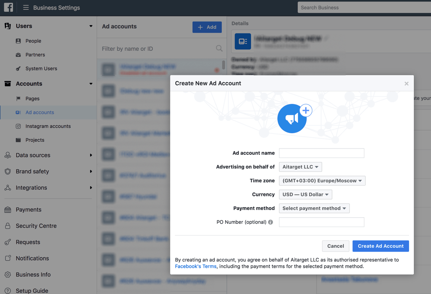This screenshot has width=431, height=294.
Task: Click the Business Info gear icon
Action: [8, 275]
